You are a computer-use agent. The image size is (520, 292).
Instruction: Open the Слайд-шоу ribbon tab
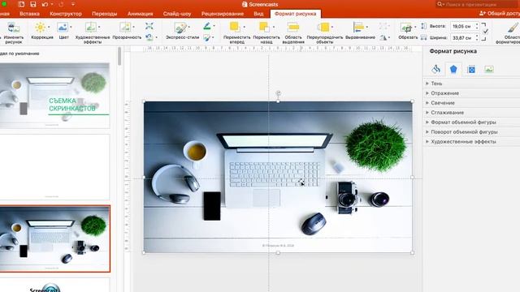click(x=177, y=14)
